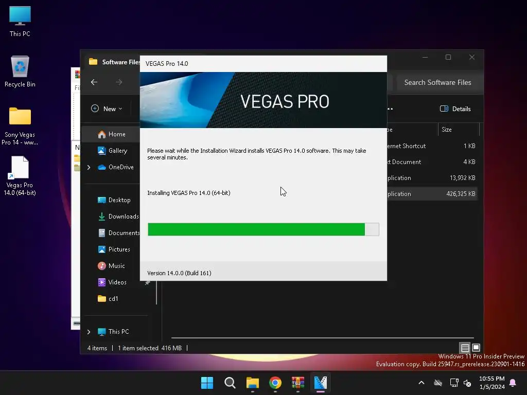
Task: Expand the This PC tree node
Action: click(x=89, y=332)
